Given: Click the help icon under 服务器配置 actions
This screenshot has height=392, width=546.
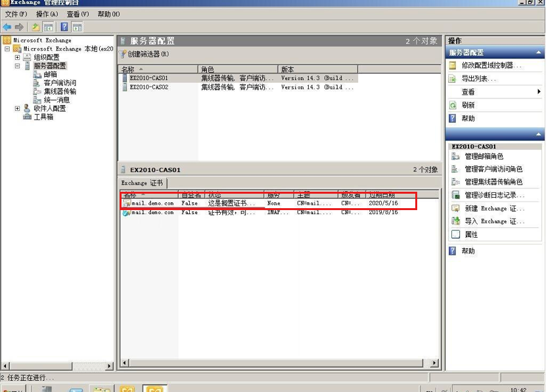Looking at the screenshot, I should click(x=453, y=118).
